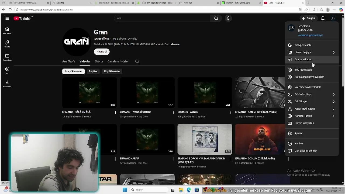
Task: Choose Oturumu kapat to sign out
Action: pos(312,60)
